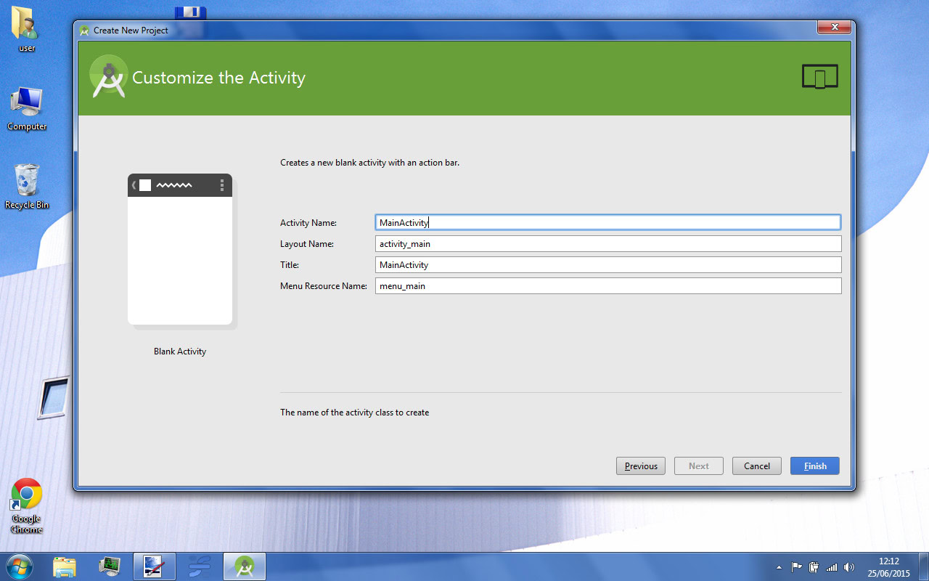The height and width of the screenshot is (581, 929).
Task: Open Windows Explorer from the taskbar
Action: point(65,566)
